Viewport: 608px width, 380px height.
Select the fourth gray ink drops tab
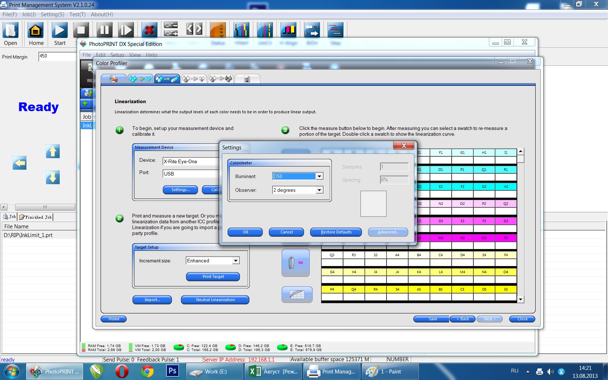point(194,79)
